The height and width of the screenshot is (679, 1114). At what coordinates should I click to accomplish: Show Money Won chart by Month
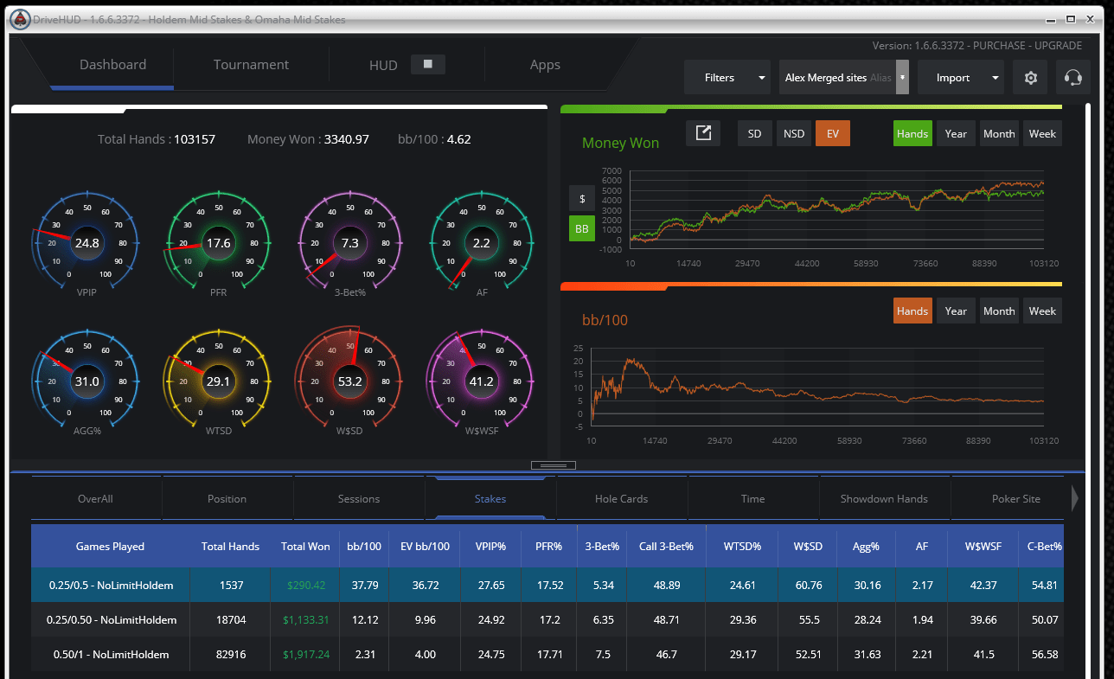999,133
